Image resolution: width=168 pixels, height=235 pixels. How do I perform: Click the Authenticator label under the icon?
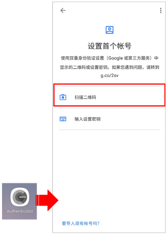click(x=20, y=211)
